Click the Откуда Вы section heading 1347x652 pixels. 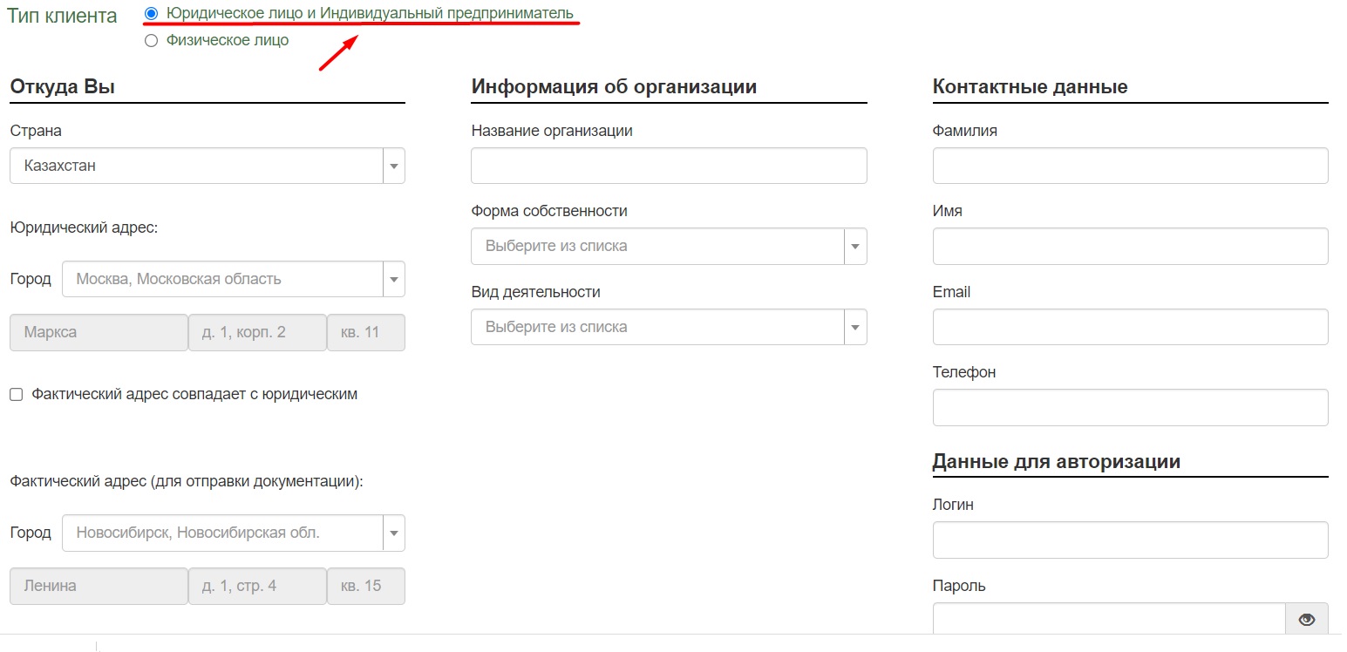[62, 86]
